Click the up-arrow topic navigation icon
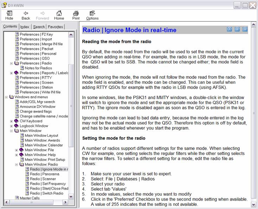This screenshot has height=209, width=258. (230, 29)
